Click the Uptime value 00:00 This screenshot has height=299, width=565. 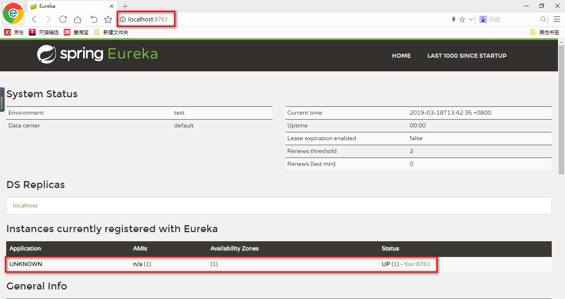tap(418, 125)
